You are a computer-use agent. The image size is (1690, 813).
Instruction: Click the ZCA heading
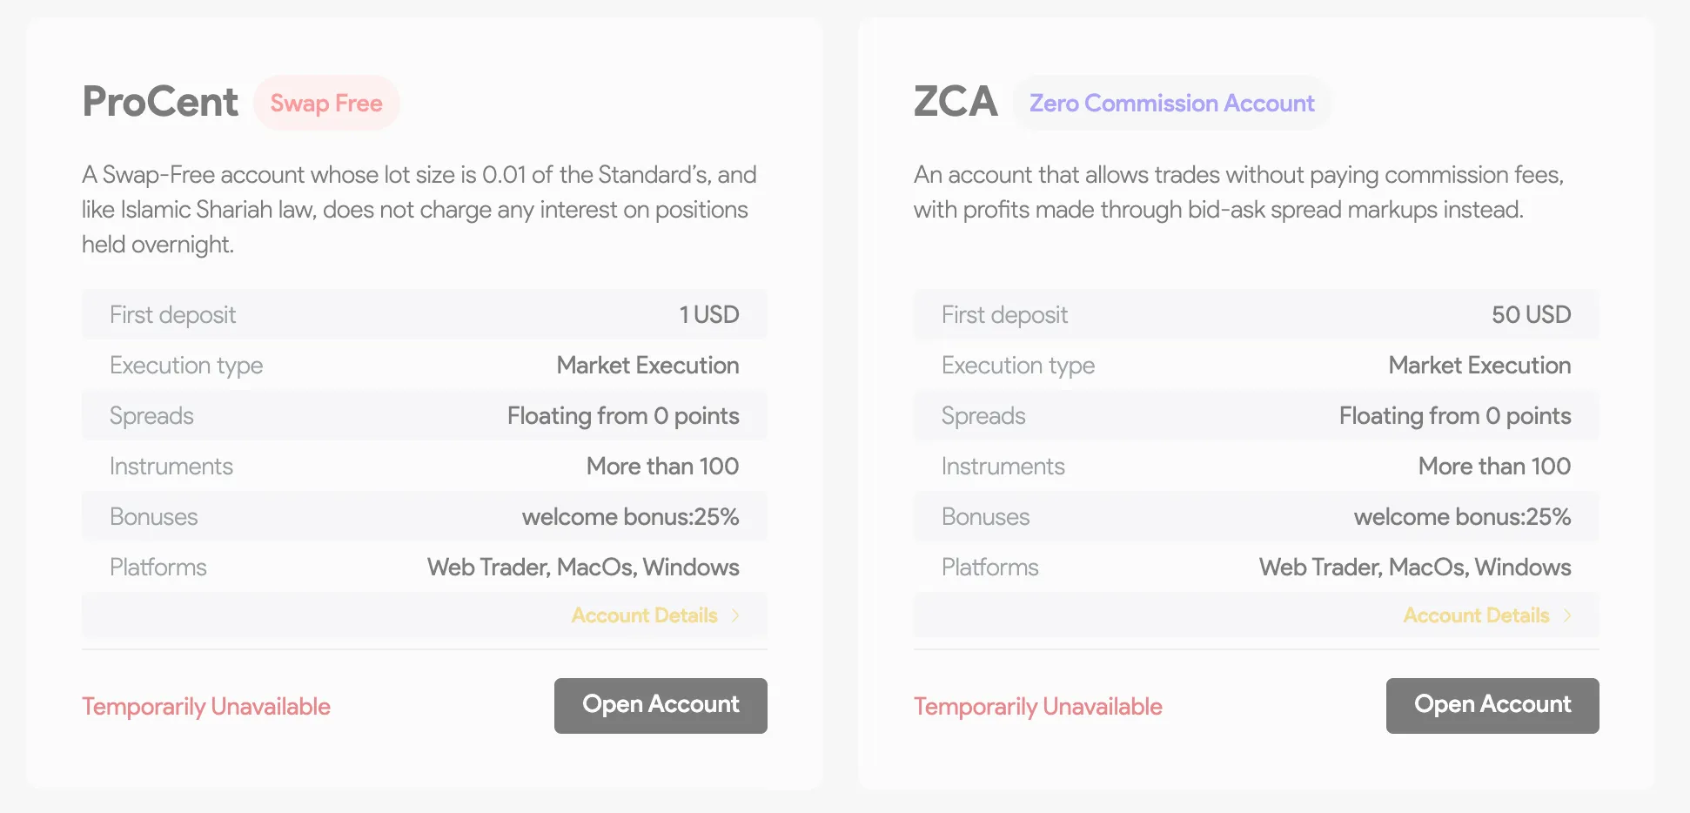[956, 102]
